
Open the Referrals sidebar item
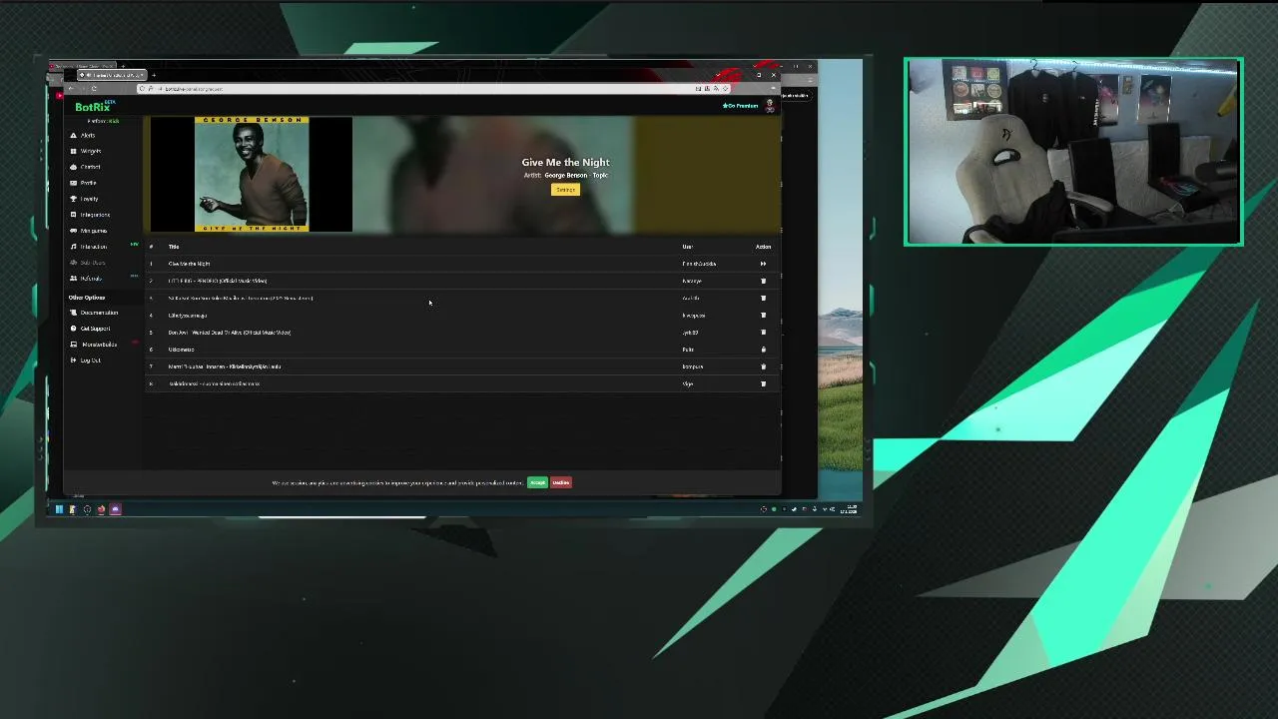[87, 279]
